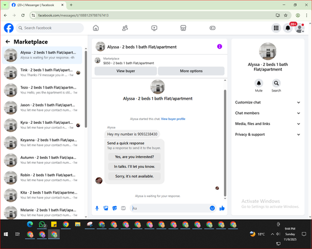Open File Explorer from the taskbar
The height and width of the screenshot is (249, 312).
coord(78,224)
